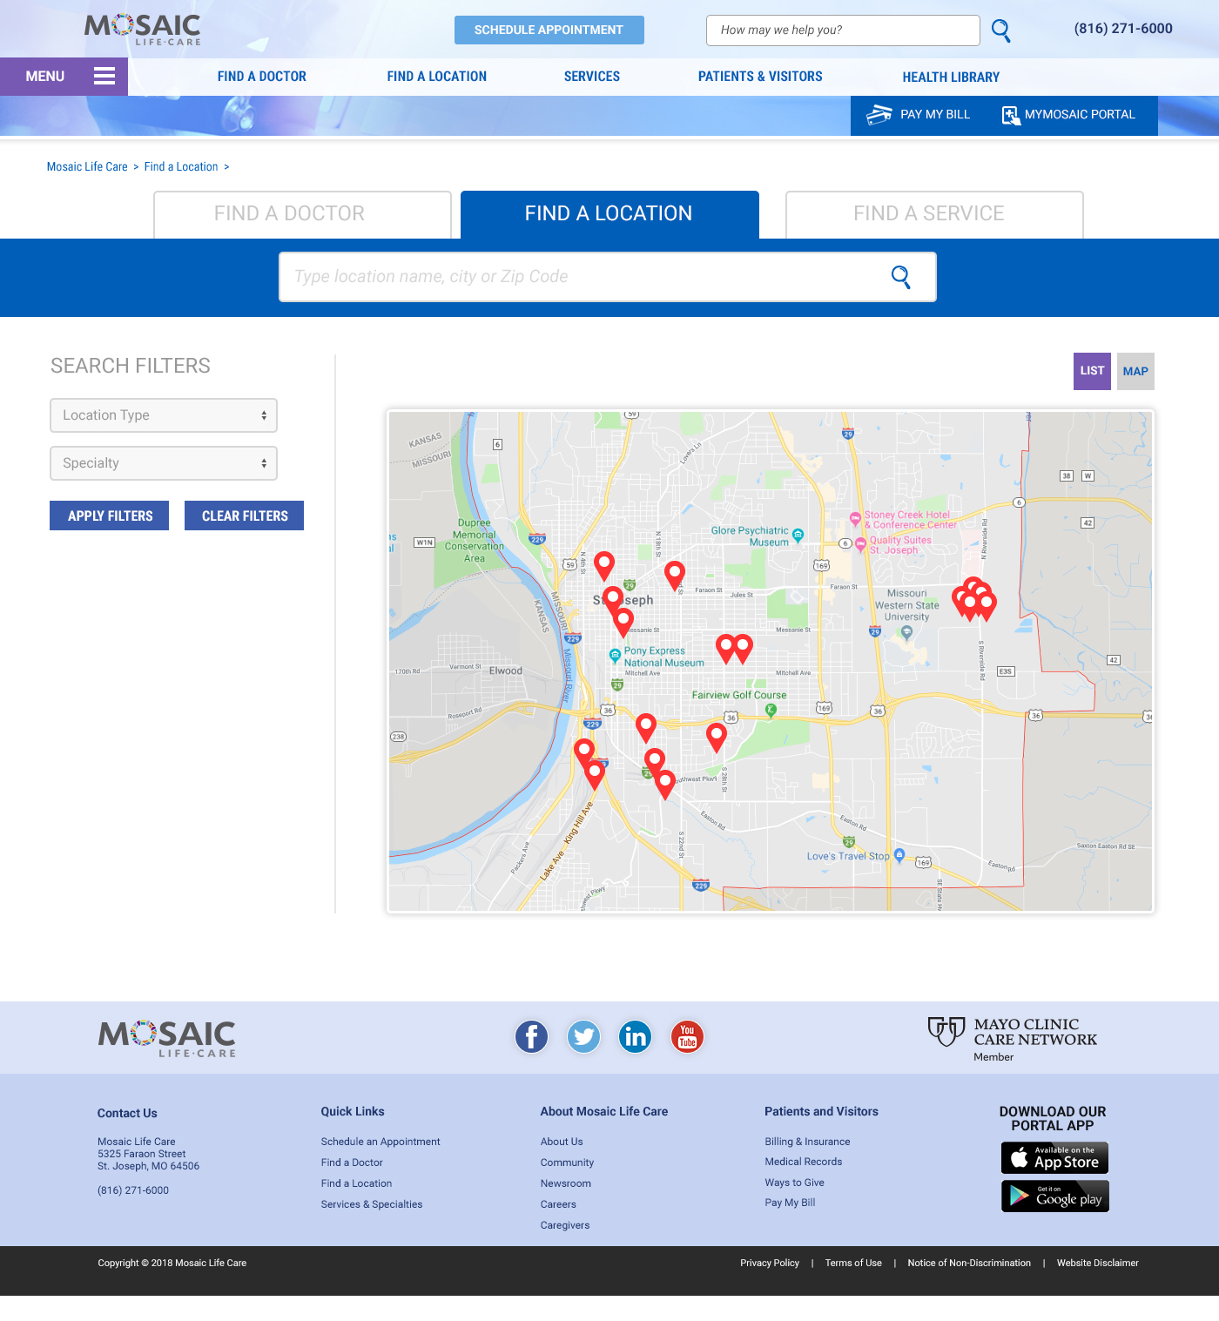Expand the Location Type dropdown
1219x1321 pixels.
(164, 415)
